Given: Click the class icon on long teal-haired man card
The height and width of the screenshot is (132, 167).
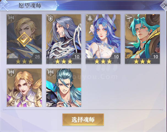Looking at the screenshot, I should click(x=50, y=73).
